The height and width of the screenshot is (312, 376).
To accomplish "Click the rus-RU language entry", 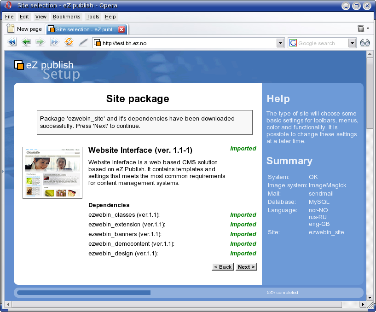I will click(x=318, y=217).
